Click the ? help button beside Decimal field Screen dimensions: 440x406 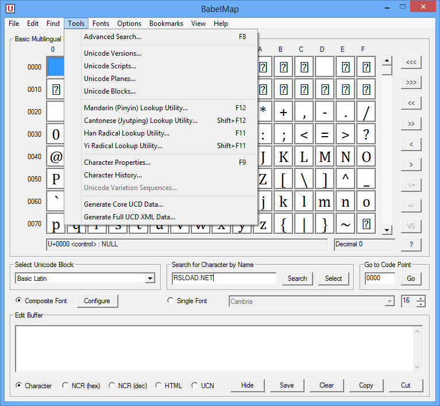coord(411,245)
